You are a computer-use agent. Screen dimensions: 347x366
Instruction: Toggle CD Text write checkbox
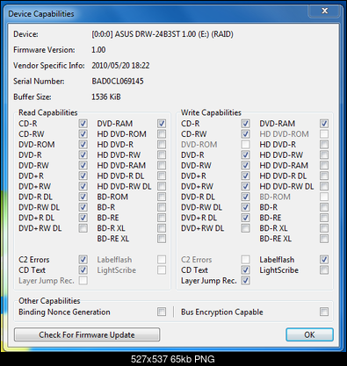[246, 270]
